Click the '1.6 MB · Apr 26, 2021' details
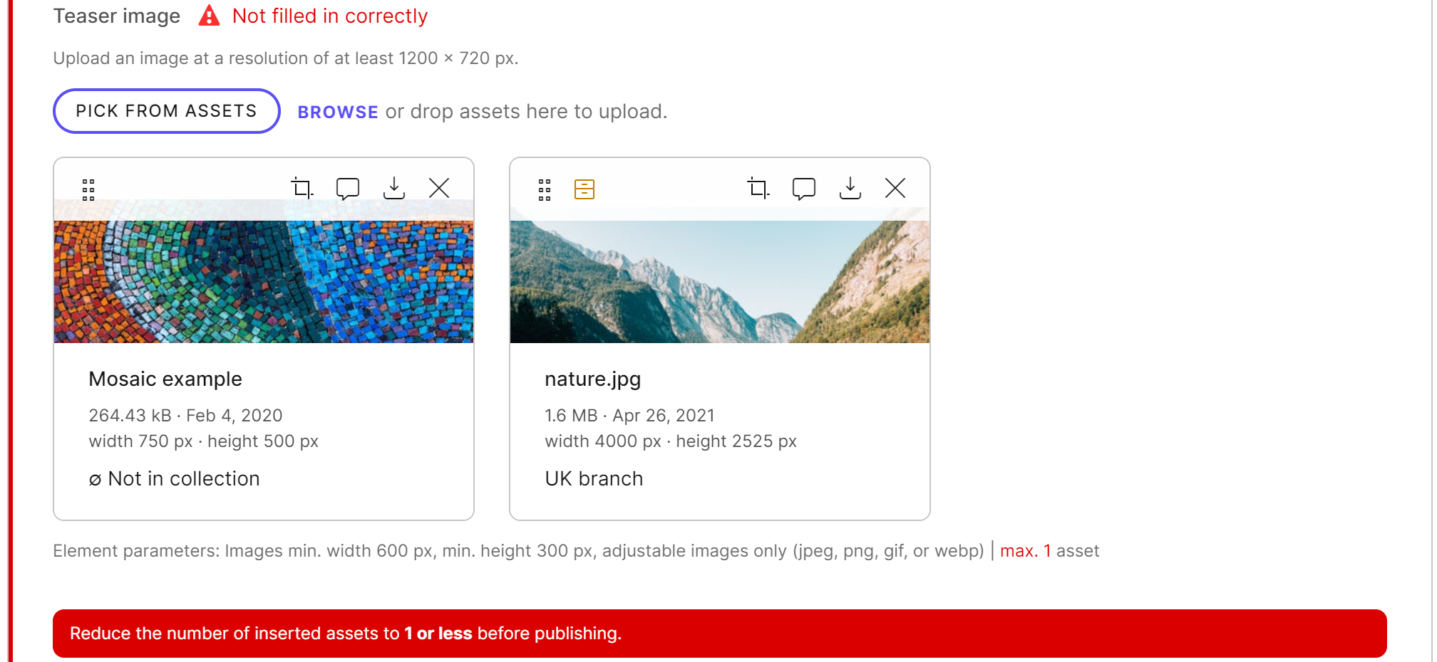 pyautogui.click(x=629, y=416)
